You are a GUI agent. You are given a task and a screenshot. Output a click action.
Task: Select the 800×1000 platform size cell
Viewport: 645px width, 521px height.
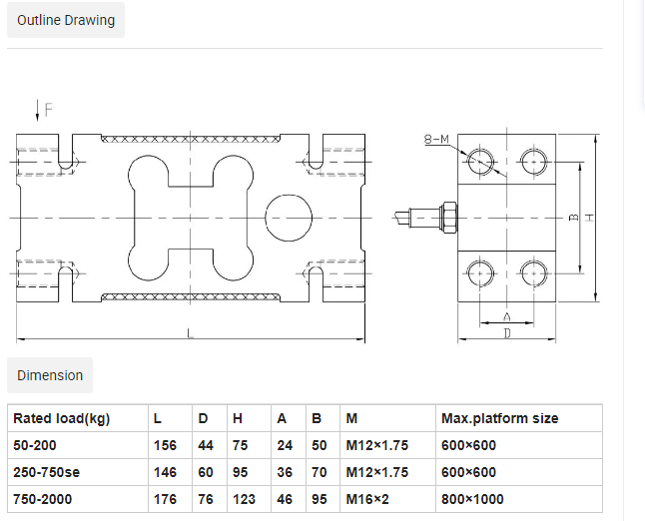coord(472,499)
